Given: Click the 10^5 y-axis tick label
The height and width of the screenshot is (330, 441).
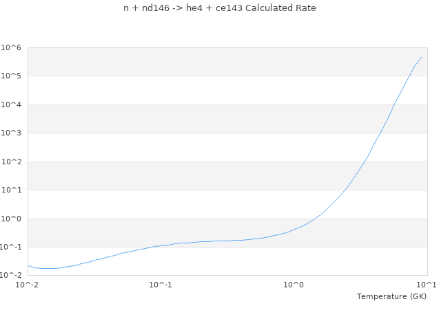Looking at the screenshot, I should (x=12, y=76).
